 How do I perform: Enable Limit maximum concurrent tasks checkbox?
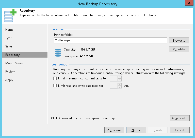[55, 78]
